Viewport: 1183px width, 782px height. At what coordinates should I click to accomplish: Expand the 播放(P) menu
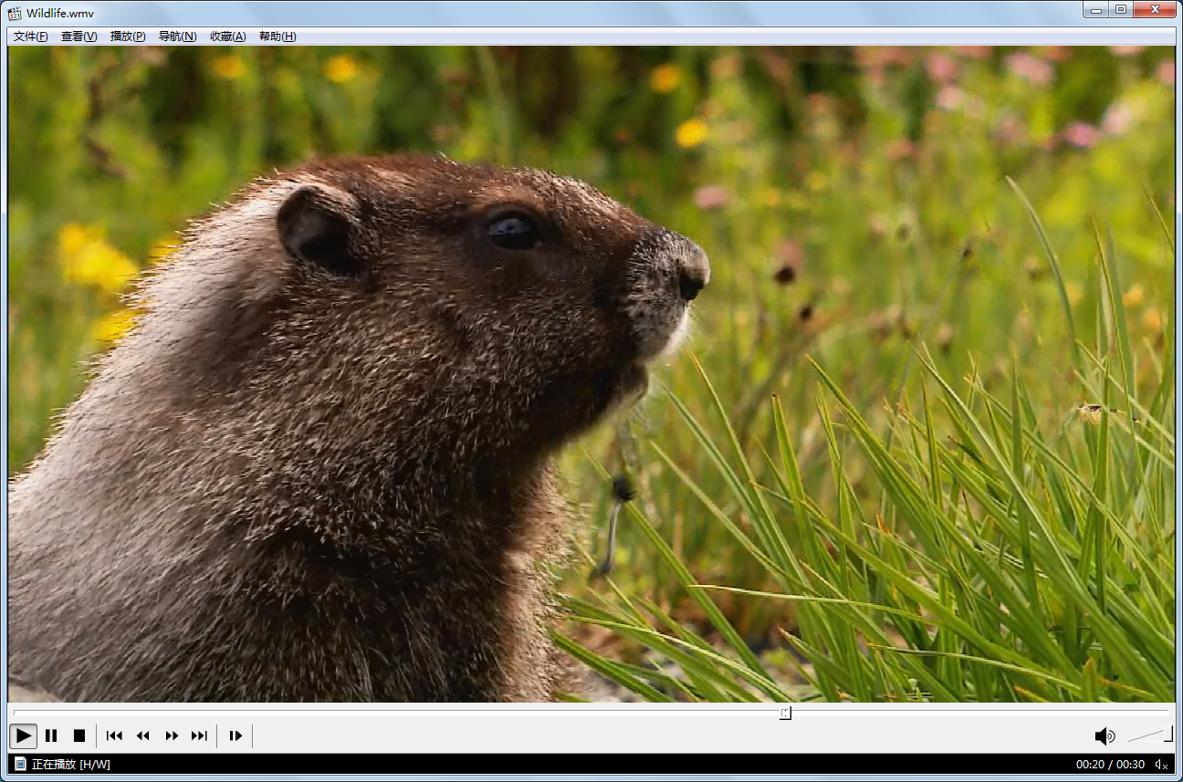128,36
